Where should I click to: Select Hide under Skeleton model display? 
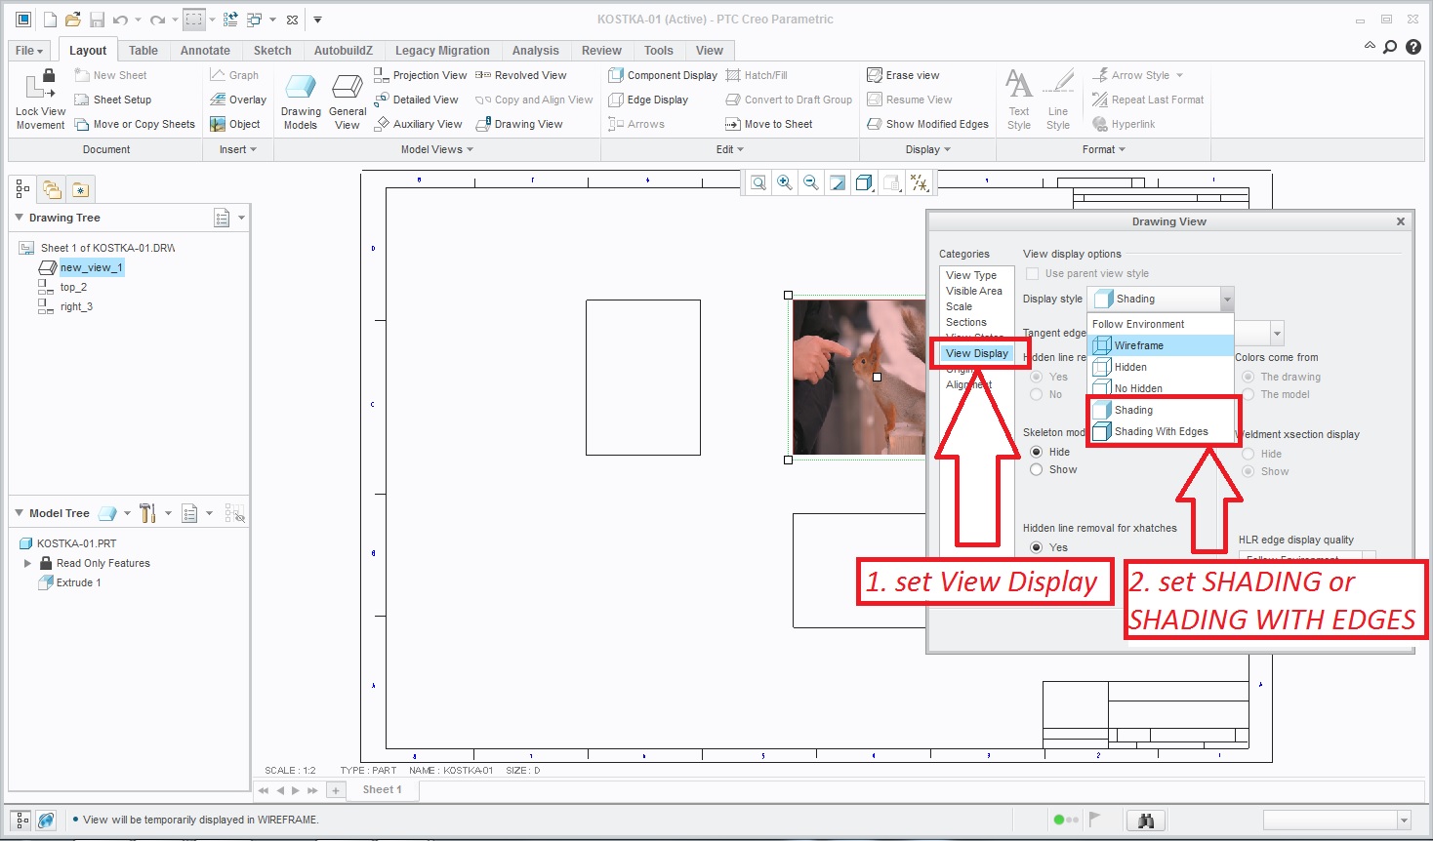pos(1037,452)
